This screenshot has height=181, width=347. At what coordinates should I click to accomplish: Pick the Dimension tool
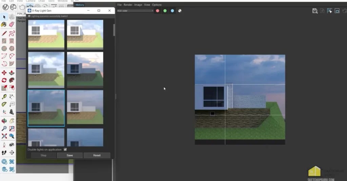[x=12, y=97]
